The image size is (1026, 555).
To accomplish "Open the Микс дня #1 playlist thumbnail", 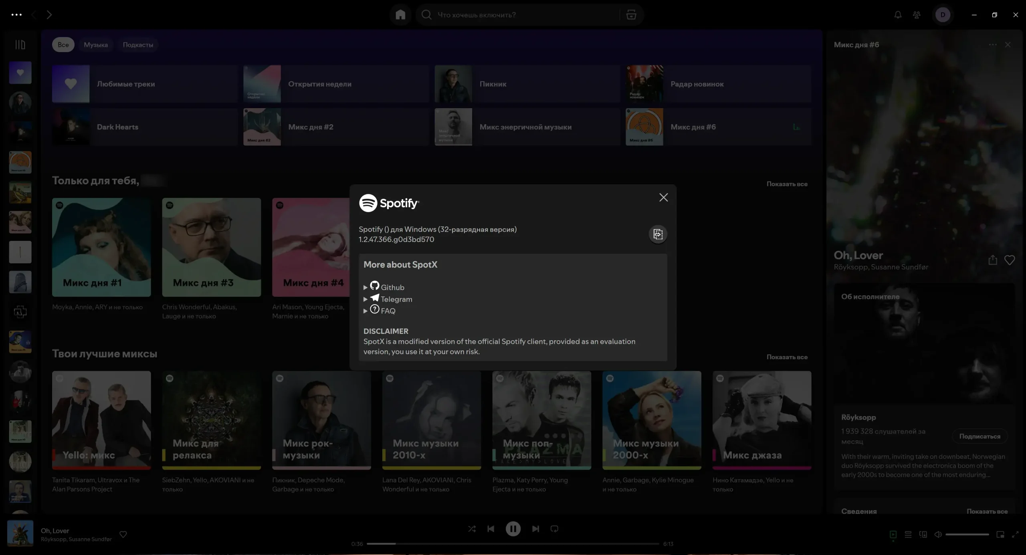I will click(101, 247).
